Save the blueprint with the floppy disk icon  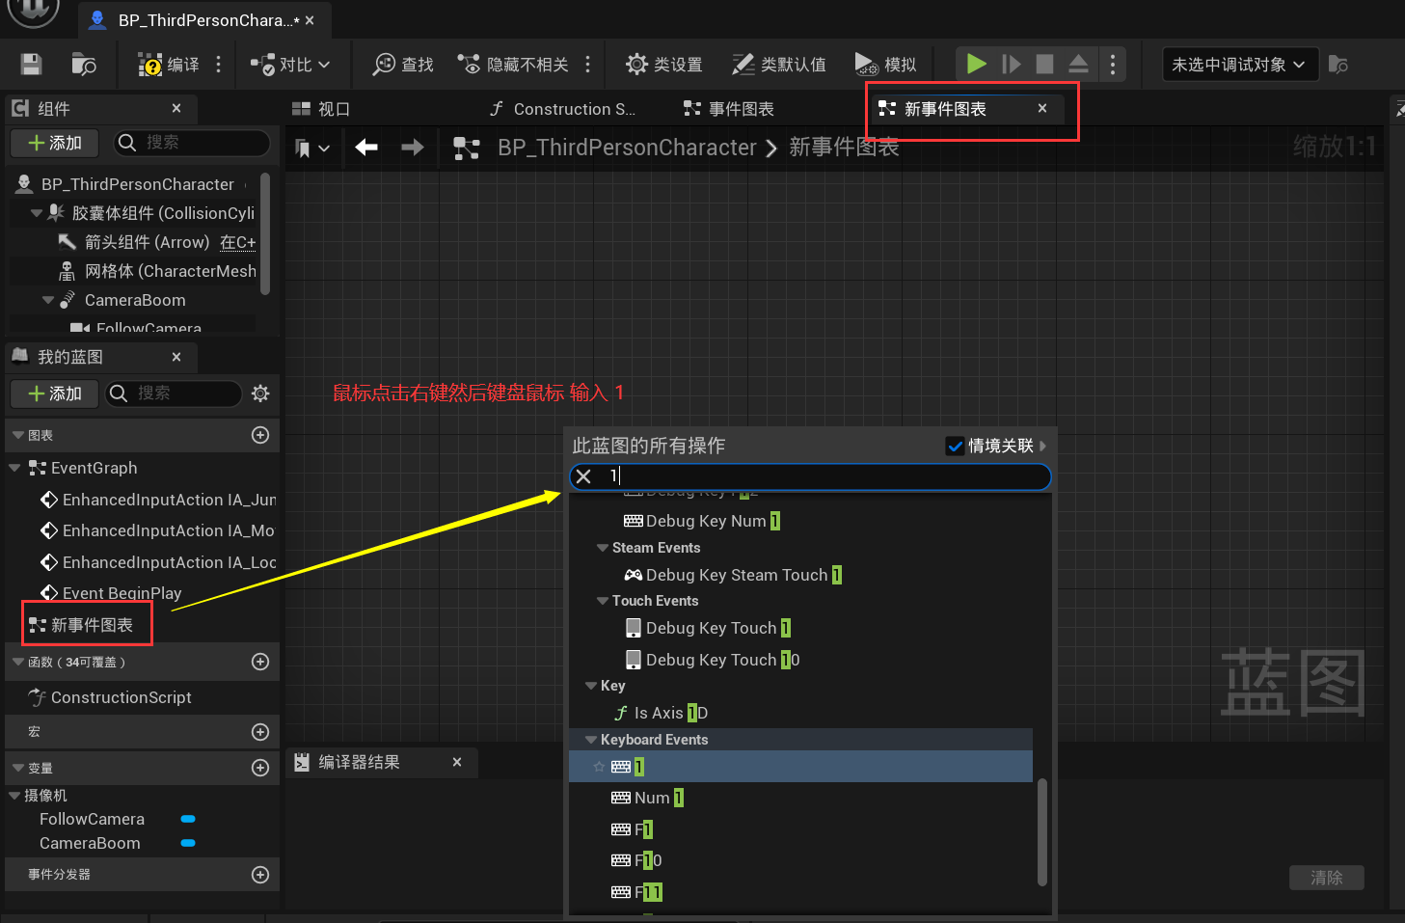click(32, 65)
